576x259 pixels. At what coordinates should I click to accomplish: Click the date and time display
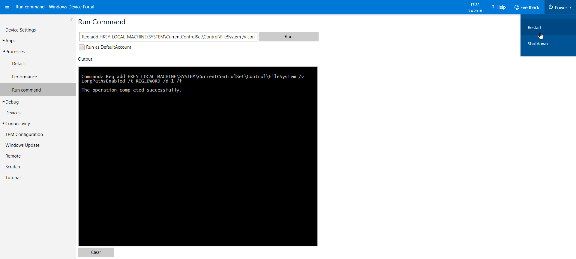point(475,8)
